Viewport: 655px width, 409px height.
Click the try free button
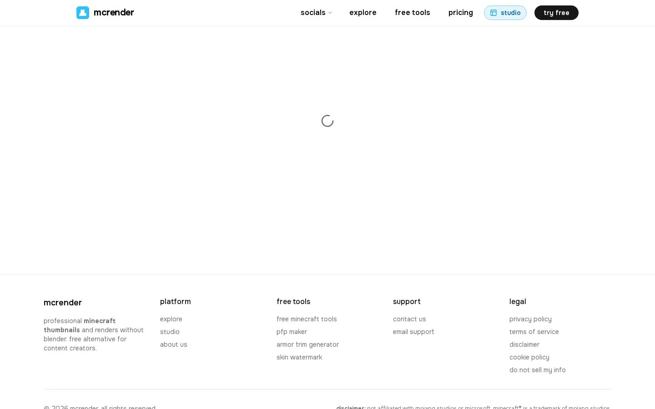556,13
